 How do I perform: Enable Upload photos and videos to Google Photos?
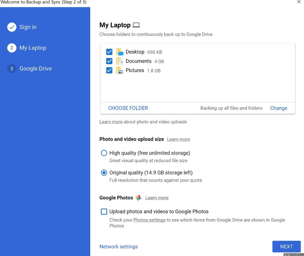[x=104, y=212]
